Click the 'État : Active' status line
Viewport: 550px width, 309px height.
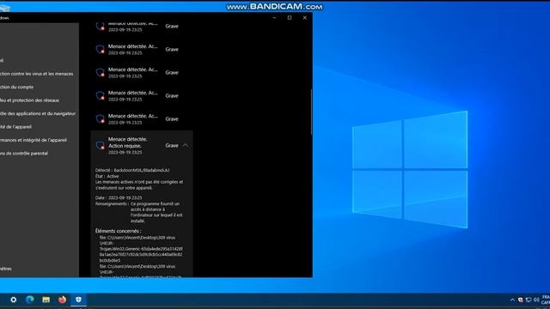coord(107,176)
